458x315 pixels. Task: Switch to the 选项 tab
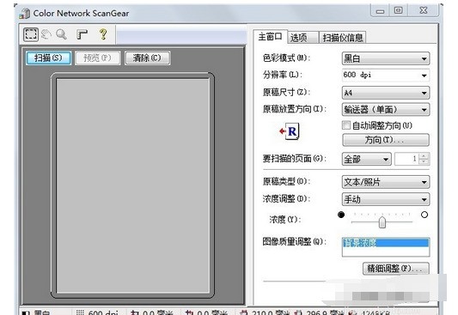[303, 38]
